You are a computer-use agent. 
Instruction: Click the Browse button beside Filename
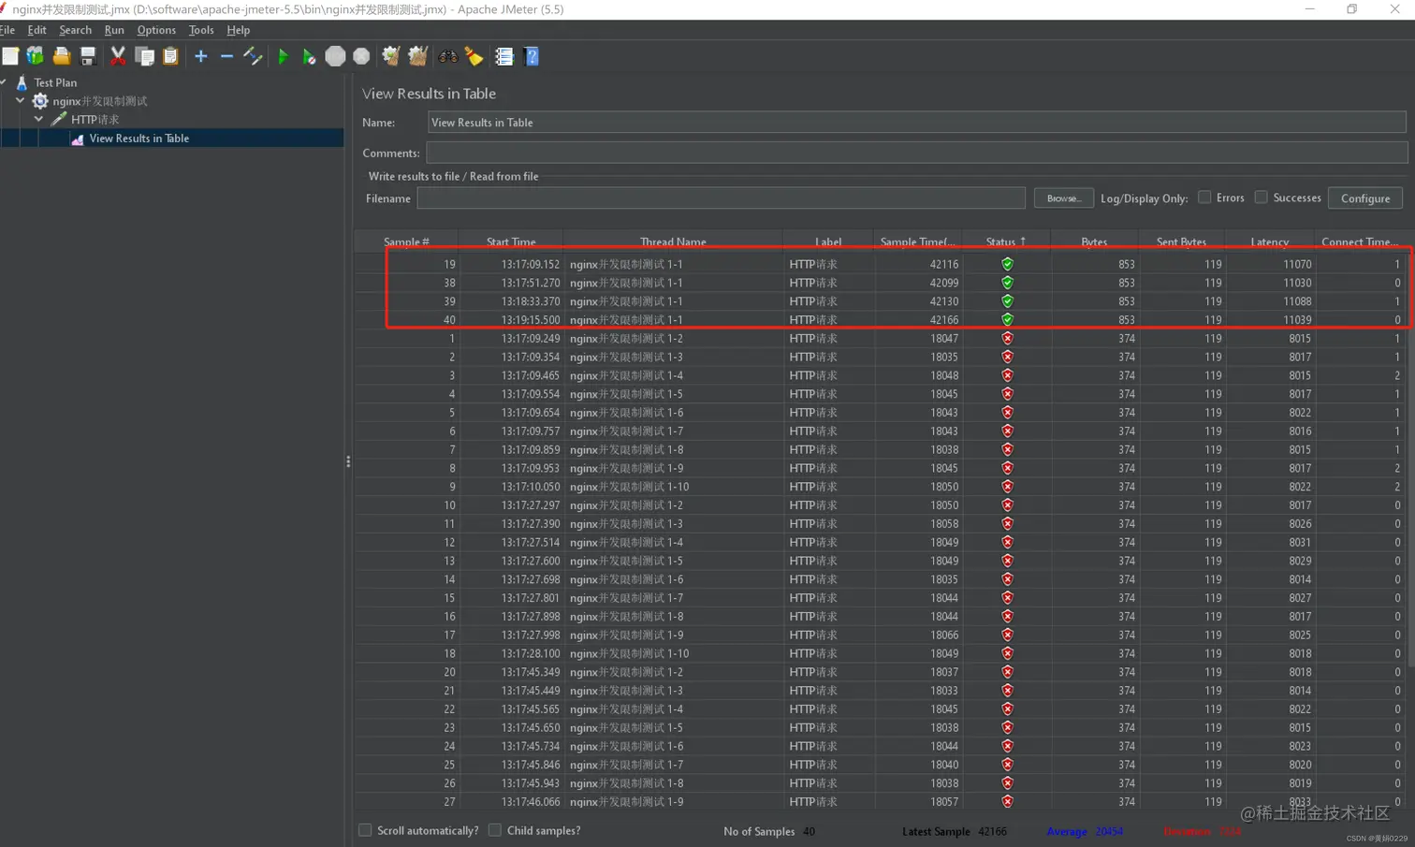point(1063,198)
